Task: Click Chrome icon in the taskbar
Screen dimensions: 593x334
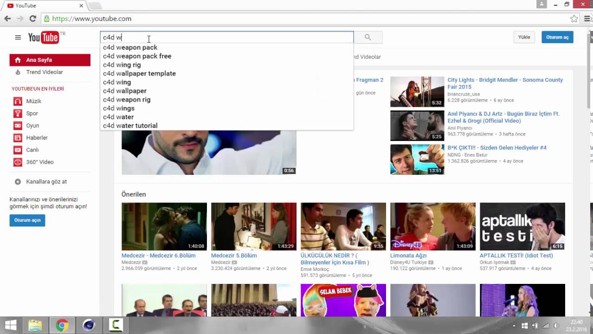Action: point(62,326)
